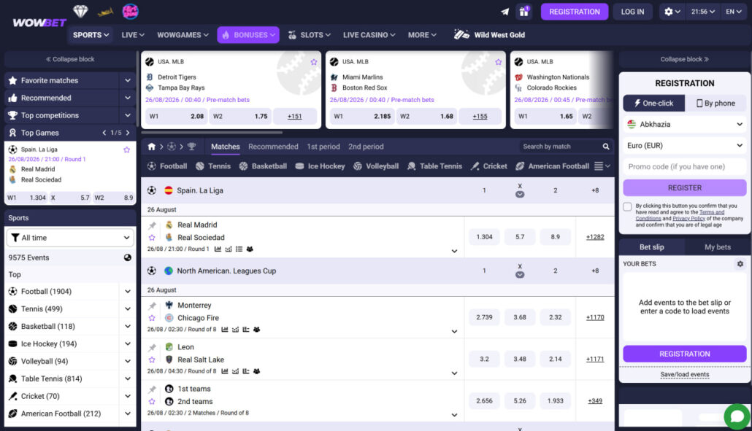Pin the Monterrey vs Chicago Fire match
This screenshot has width=752, height=431.
152,306
